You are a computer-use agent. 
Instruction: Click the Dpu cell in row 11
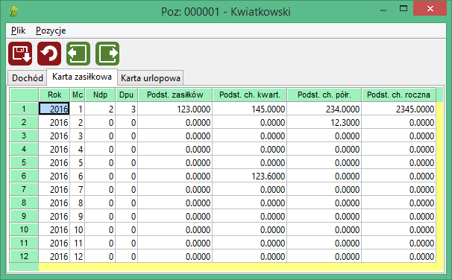pyautogui.click(x=127, y=243)
